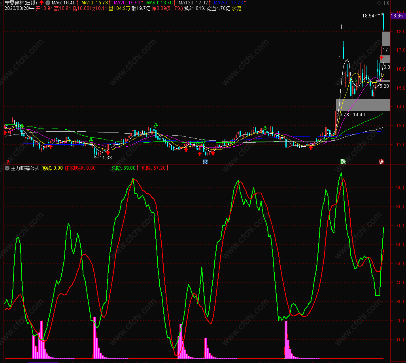Screen dimensions: 406x363
Task: Click the MA250: 12.73 label
Action: [x=228, y=3]
